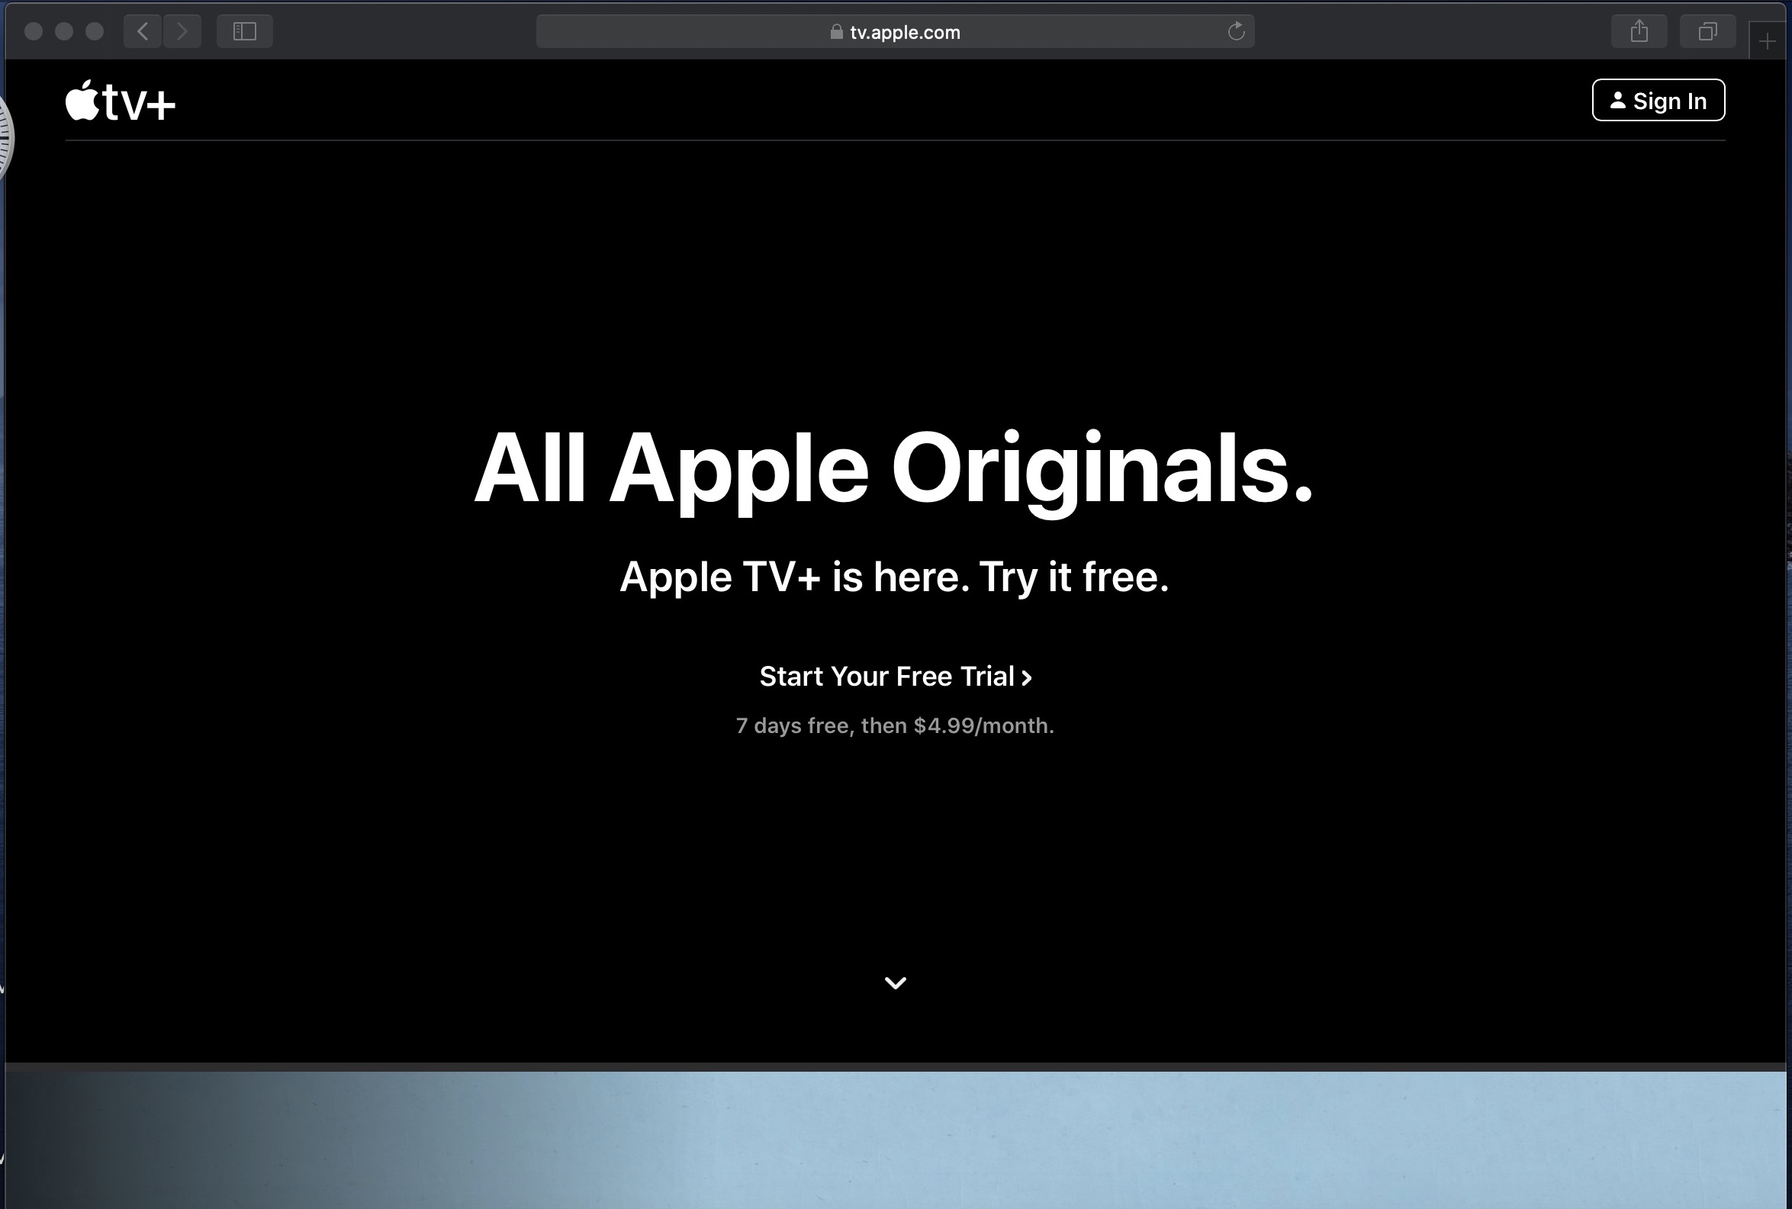Click the Sign In button

(1658, 100)
